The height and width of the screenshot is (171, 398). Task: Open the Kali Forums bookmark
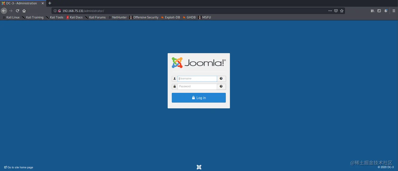95,17
